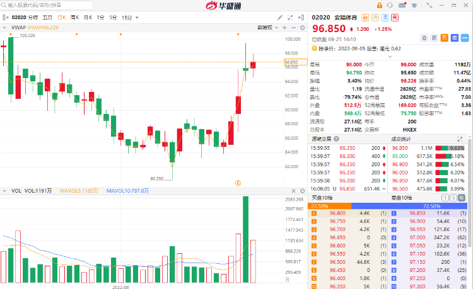Screen dimensions: 473x289
Task: Select the 1分 one-minute tab
Action: [100, 18]
